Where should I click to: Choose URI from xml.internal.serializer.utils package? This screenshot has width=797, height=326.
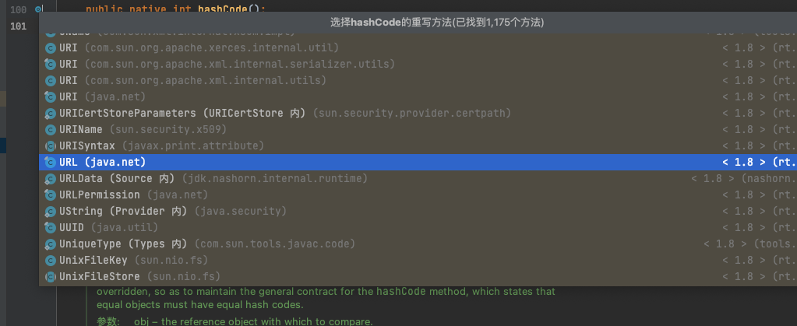coord(418,65)
